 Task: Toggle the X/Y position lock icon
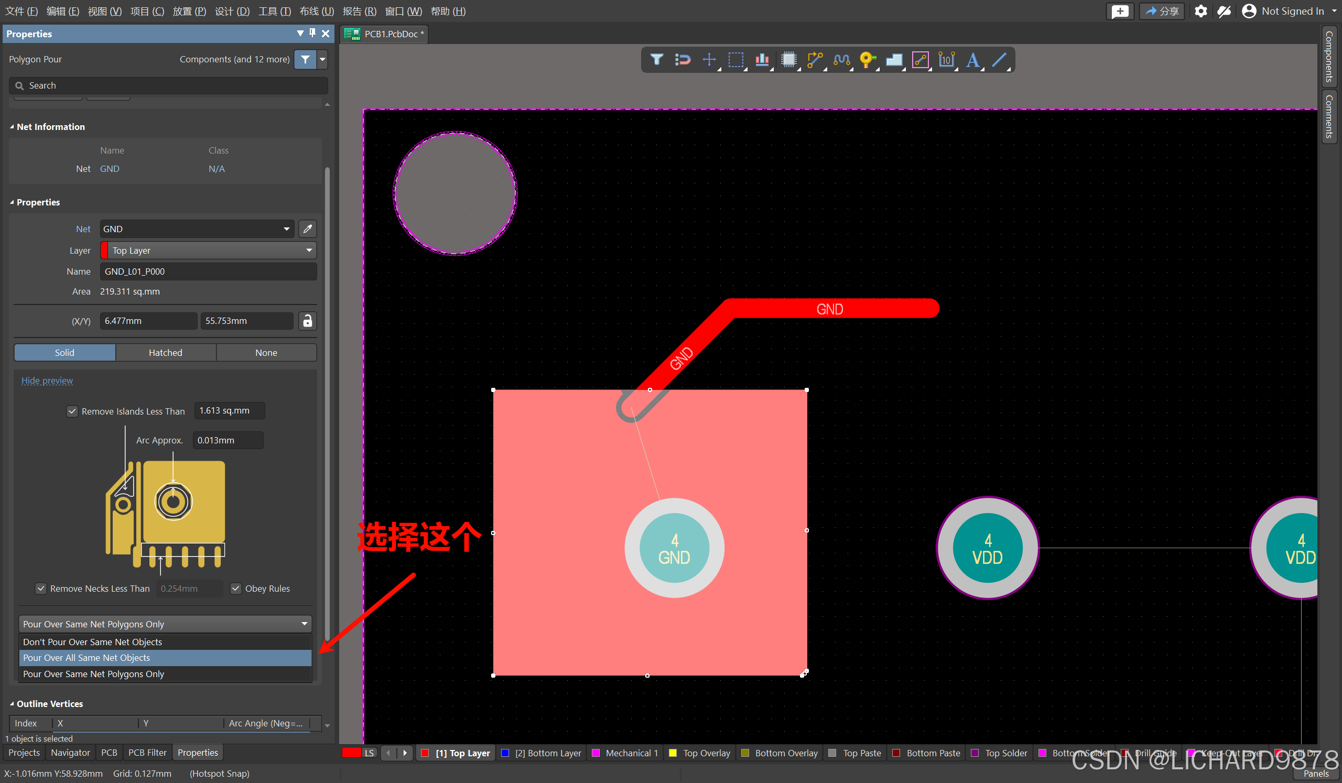point(307,321)
